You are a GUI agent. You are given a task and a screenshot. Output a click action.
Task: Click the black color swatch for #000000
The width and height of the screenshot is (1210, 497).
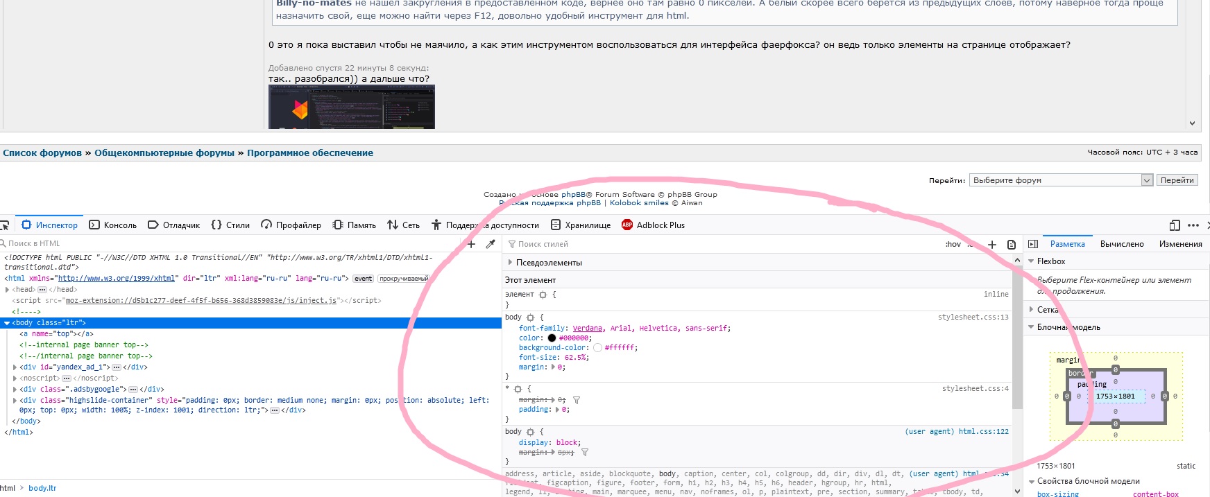[x=552, y=338]
